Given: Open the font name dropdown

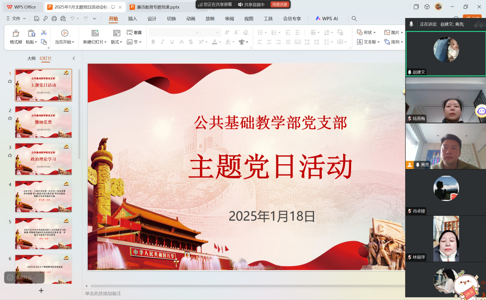Looking at the screenshot, I should pos(197,32).
